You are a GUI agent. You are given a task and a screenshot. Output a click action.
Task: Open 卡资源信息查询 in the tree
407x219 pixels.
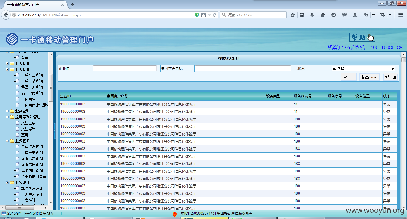pos(34,176)
